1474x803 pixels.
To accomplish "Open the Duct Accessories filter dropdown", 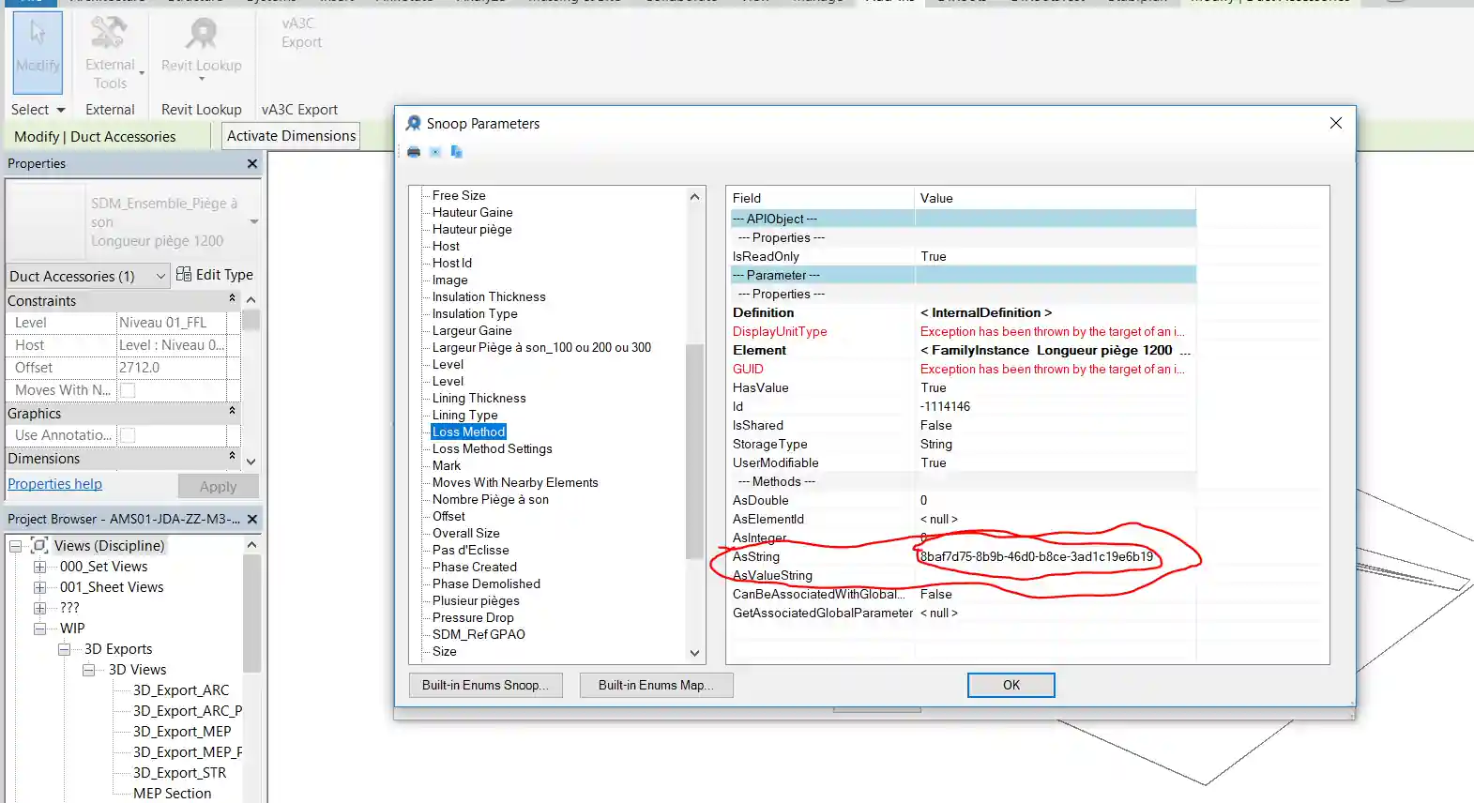I will (160, 276).
